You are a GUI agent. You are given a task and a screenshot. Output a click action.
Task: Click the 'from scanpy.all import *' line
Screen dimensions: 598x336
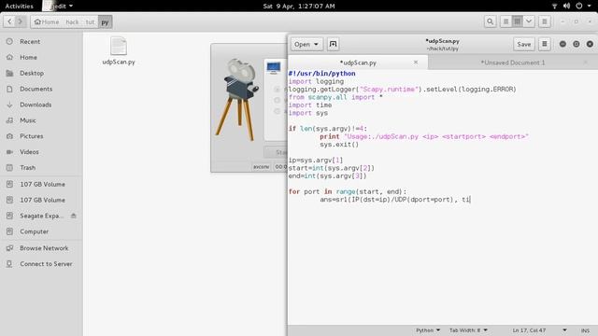pyautogui.click(x=335, y=97)
